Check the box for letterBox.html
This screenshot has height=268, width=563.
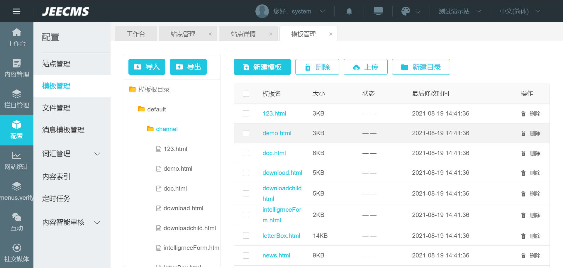(246, 236)
